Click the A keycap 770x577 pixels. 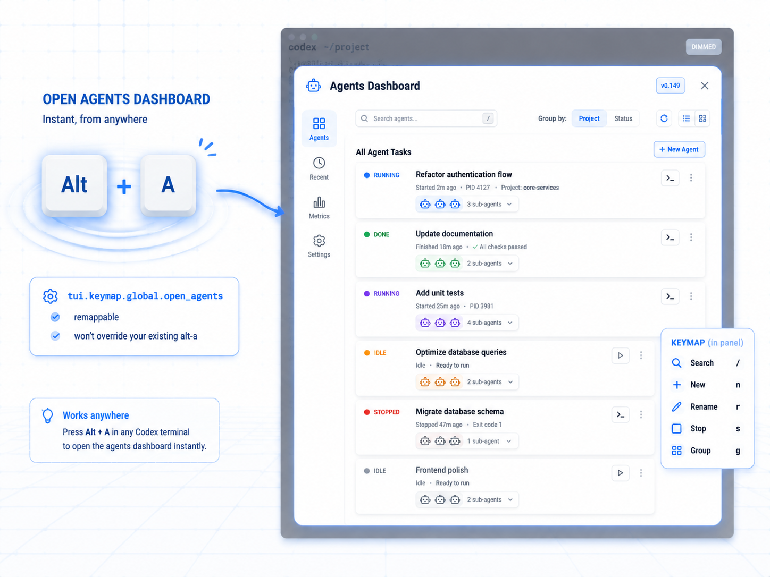[168, 185]
